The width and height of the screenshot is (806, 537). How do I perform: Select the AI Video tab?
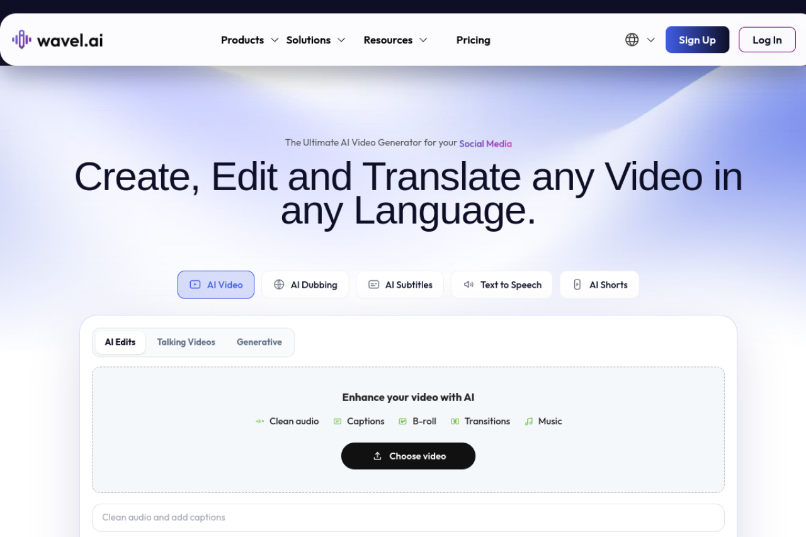tap(216, 285)
